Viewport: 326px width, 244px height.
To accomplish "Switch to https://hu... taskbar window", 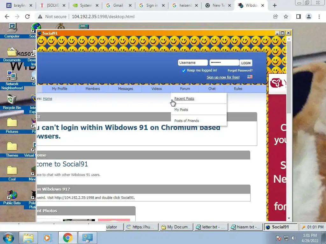I will point(141,227).
